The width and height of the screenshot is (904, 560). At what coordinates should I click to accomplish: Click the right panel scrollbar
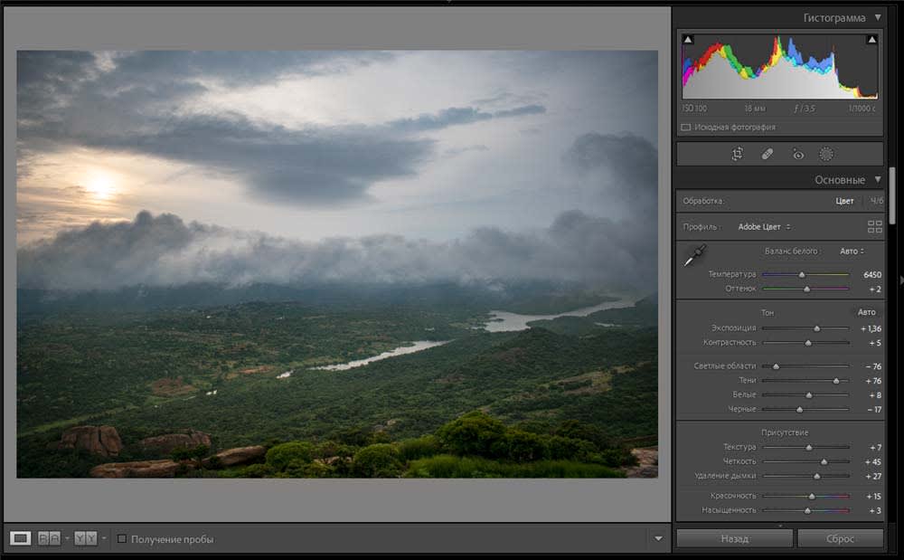click(x=892, y=196)
